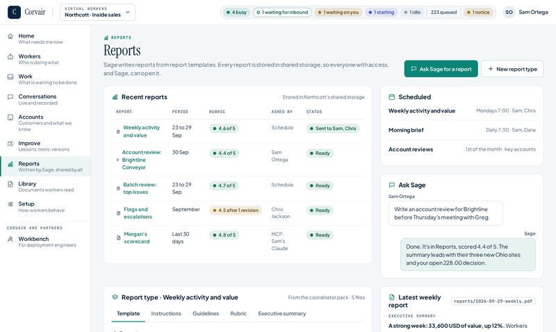The width and height of the screenshot is (556, 332).
Task: Click the Chris Jackson asked-by cell
Action: pos(281,213)
